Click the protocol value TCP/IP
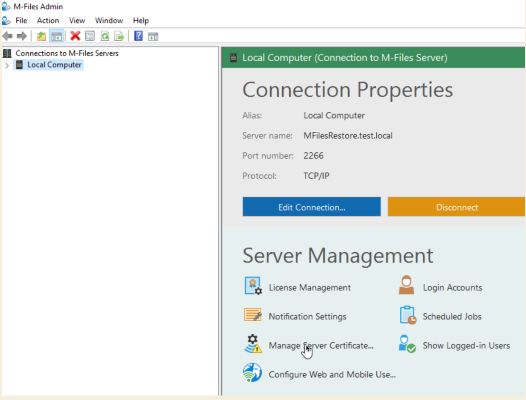Image resolution: width=526 pixels, height=400 pixels. 316,176
